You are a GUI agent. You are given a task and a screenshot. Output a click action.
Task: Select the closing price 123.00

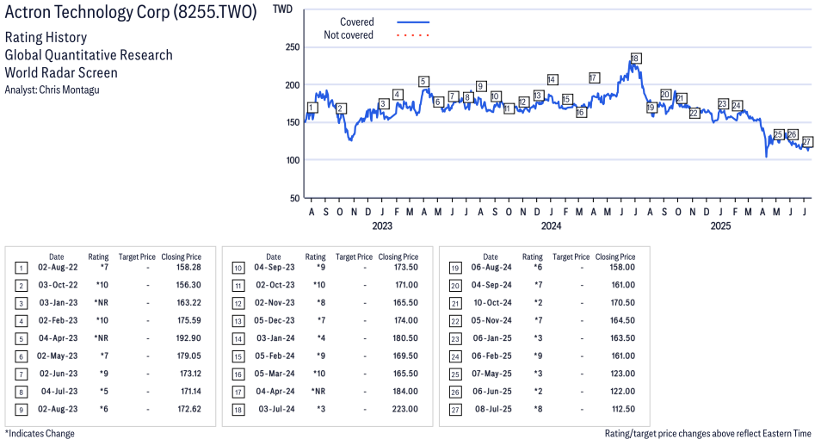click(x=622, y=374)
